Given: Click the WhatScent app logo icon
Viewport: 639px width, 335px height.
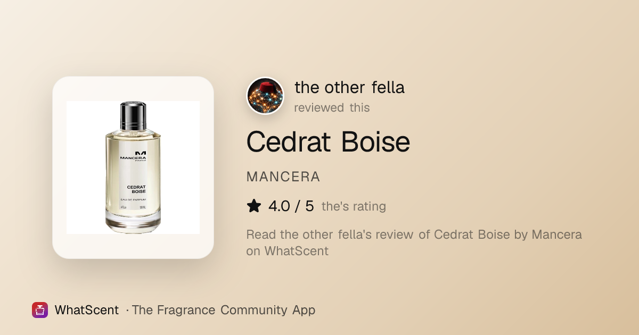Looking at the screenshot, I should (40, 310).
